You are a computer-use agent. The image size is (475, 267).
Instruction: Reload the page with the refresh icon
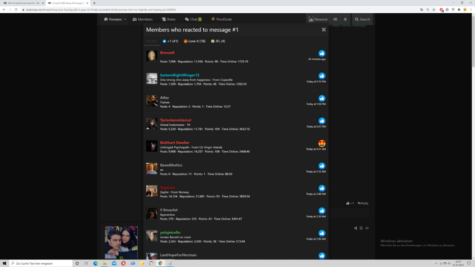pos(16,9)
